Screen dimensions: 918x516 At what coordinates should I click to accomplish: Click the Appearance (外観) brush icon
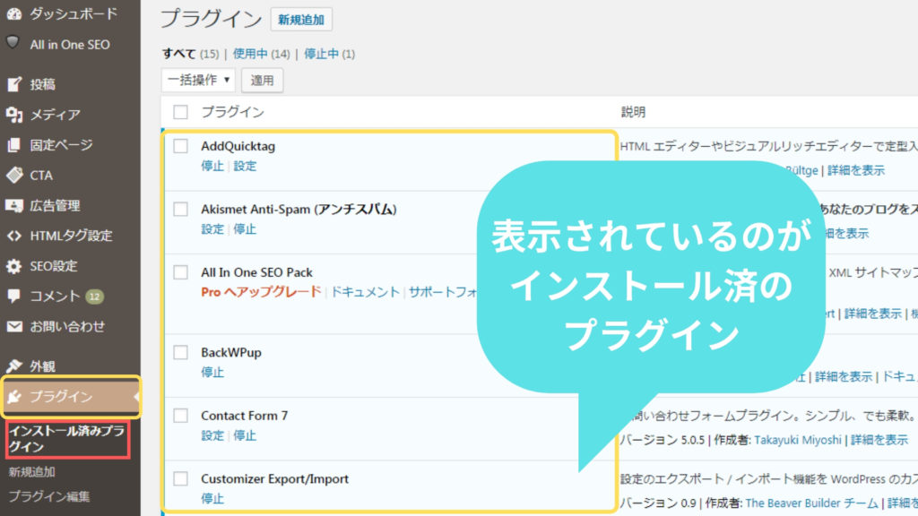(x=14, y=366)
